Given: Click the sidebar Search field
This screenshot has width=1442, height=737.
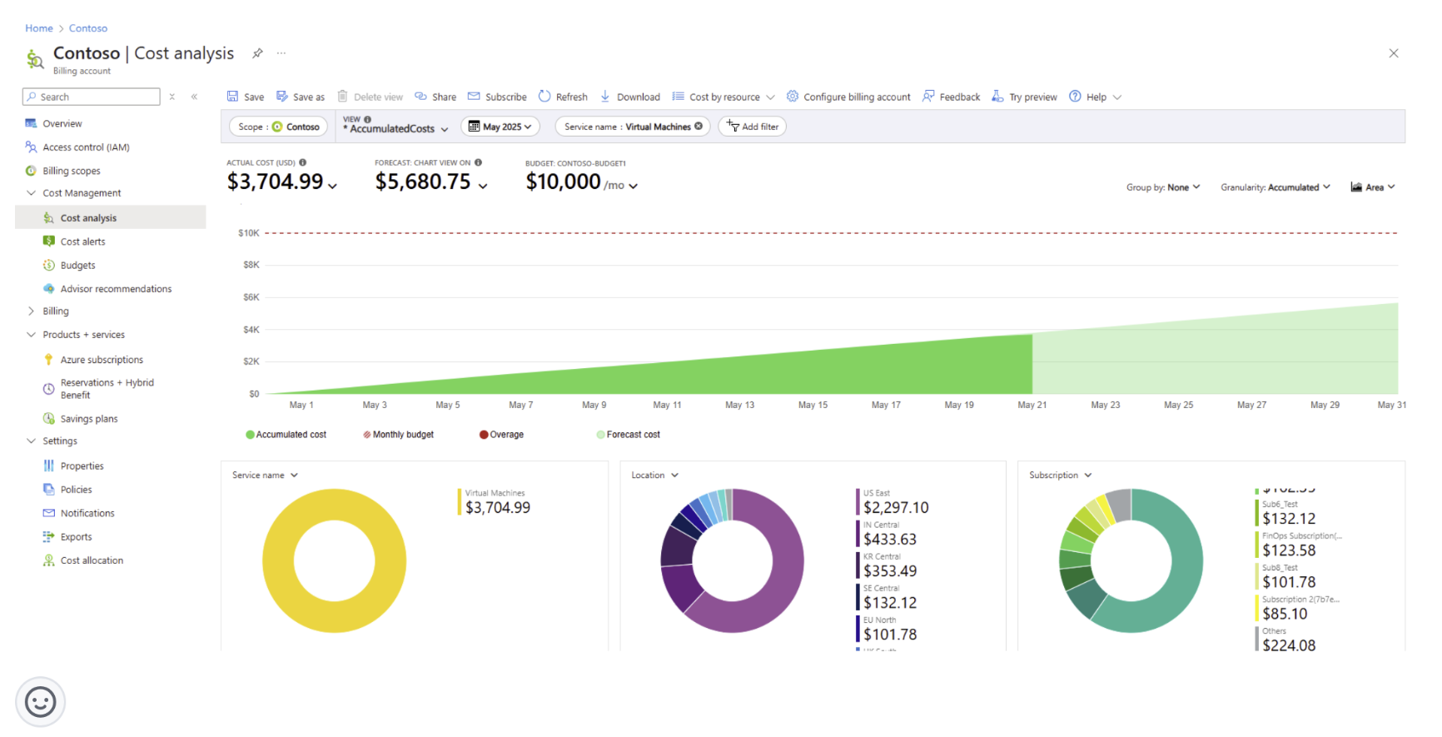Looking at the screenshot, I should 92,97.
